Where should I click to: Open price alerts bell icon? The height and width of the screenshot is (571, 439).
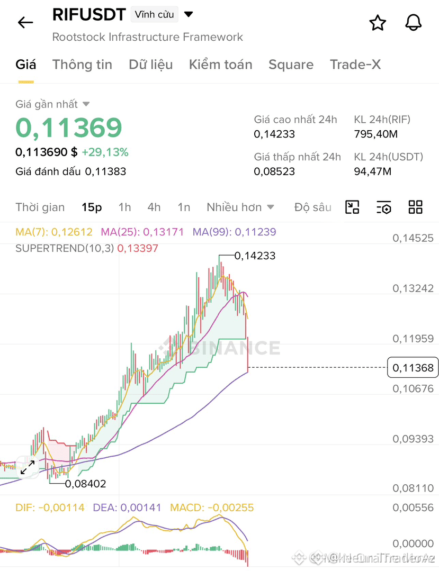coord(413,23)
